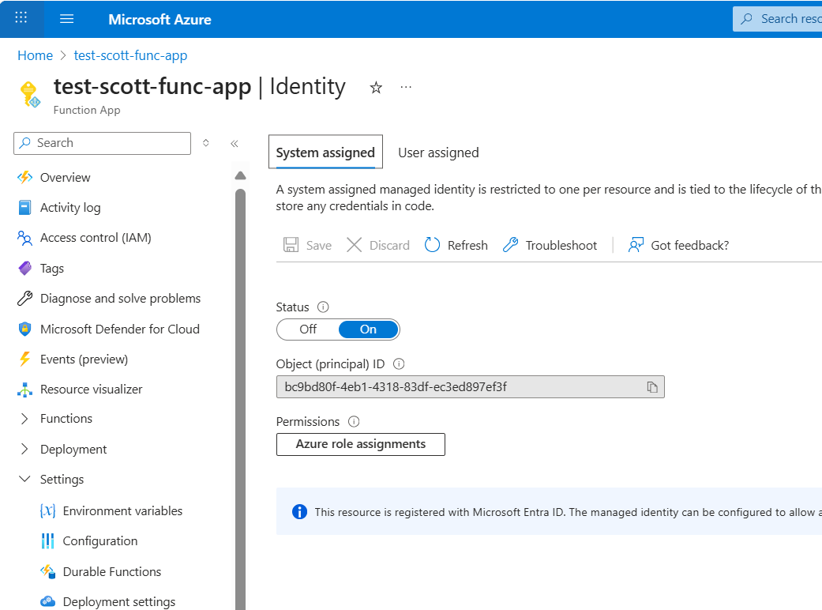This screenshot has width=822, height=610.
Task: Switch to the User assigned tab
Action: tap(438, 152)
